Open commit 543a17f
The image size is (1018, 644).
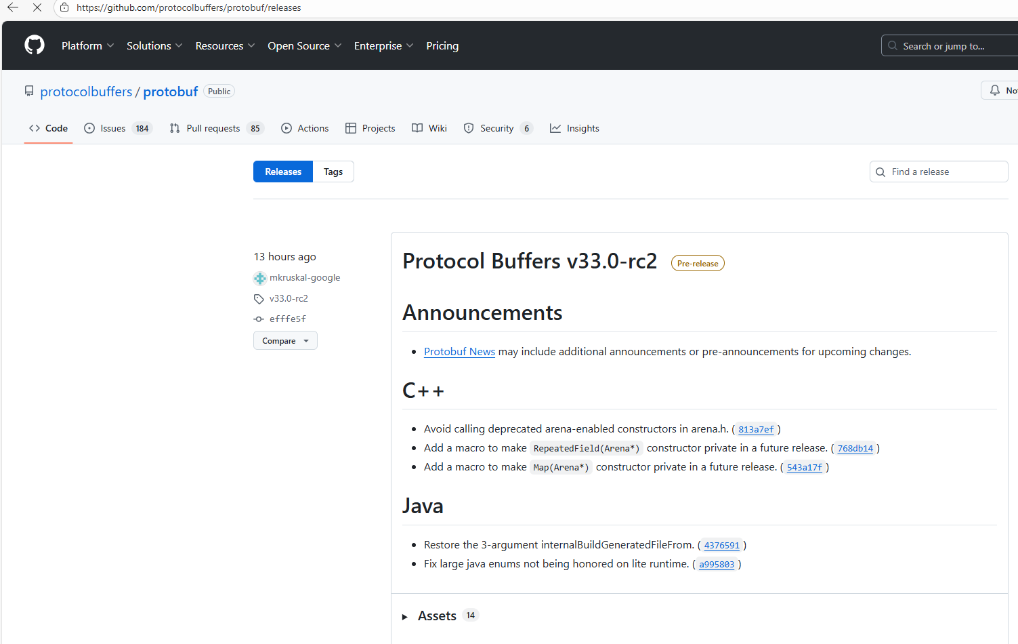(x=805, y=467)
